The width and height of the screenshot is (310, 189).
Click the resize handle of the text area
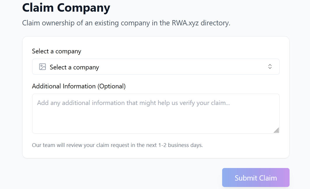coord(276,130)
